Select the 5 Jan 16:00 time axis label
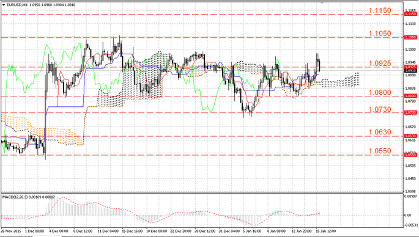 tap(252, 231)
